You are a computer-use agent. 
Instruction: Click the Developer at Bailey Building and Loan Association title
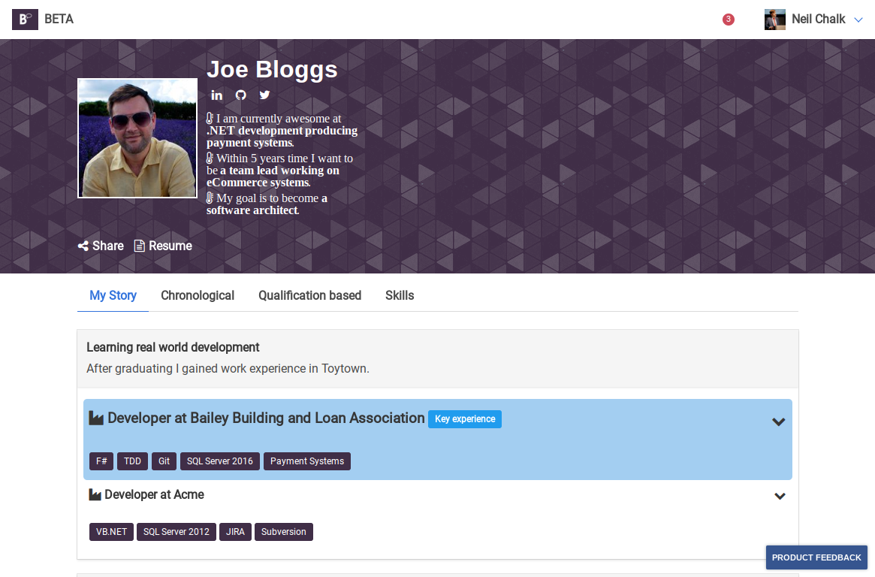266,418
